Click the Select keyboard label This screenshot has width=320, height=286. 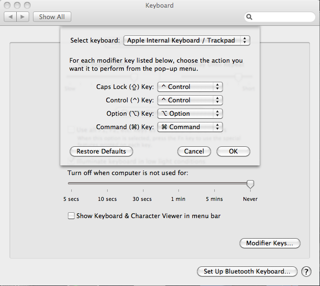[x=95, y=40]
